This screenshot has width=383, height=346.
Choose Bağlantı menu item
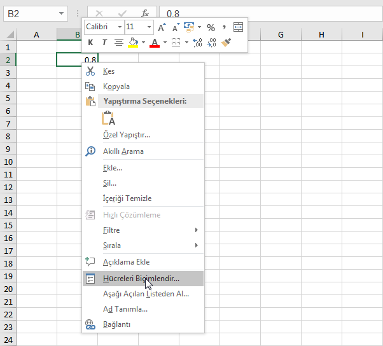pos(143,324)
